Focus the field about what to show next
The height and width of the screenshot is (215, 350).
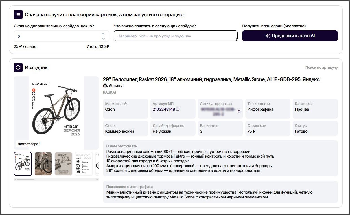pyautogui.click(x=176, y=36)
